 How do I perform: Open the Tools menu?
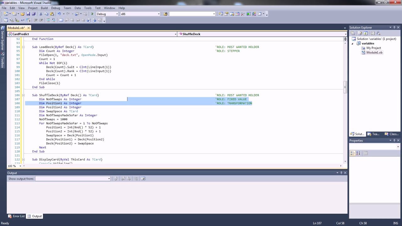[88, 8]
